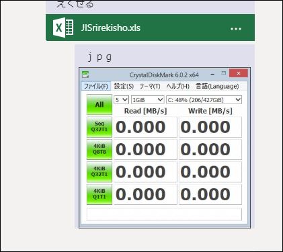Click the CrystalDiskMark app icon in title bar
Viewport: 283px width, 252px height.
click(x=85, y=75)
